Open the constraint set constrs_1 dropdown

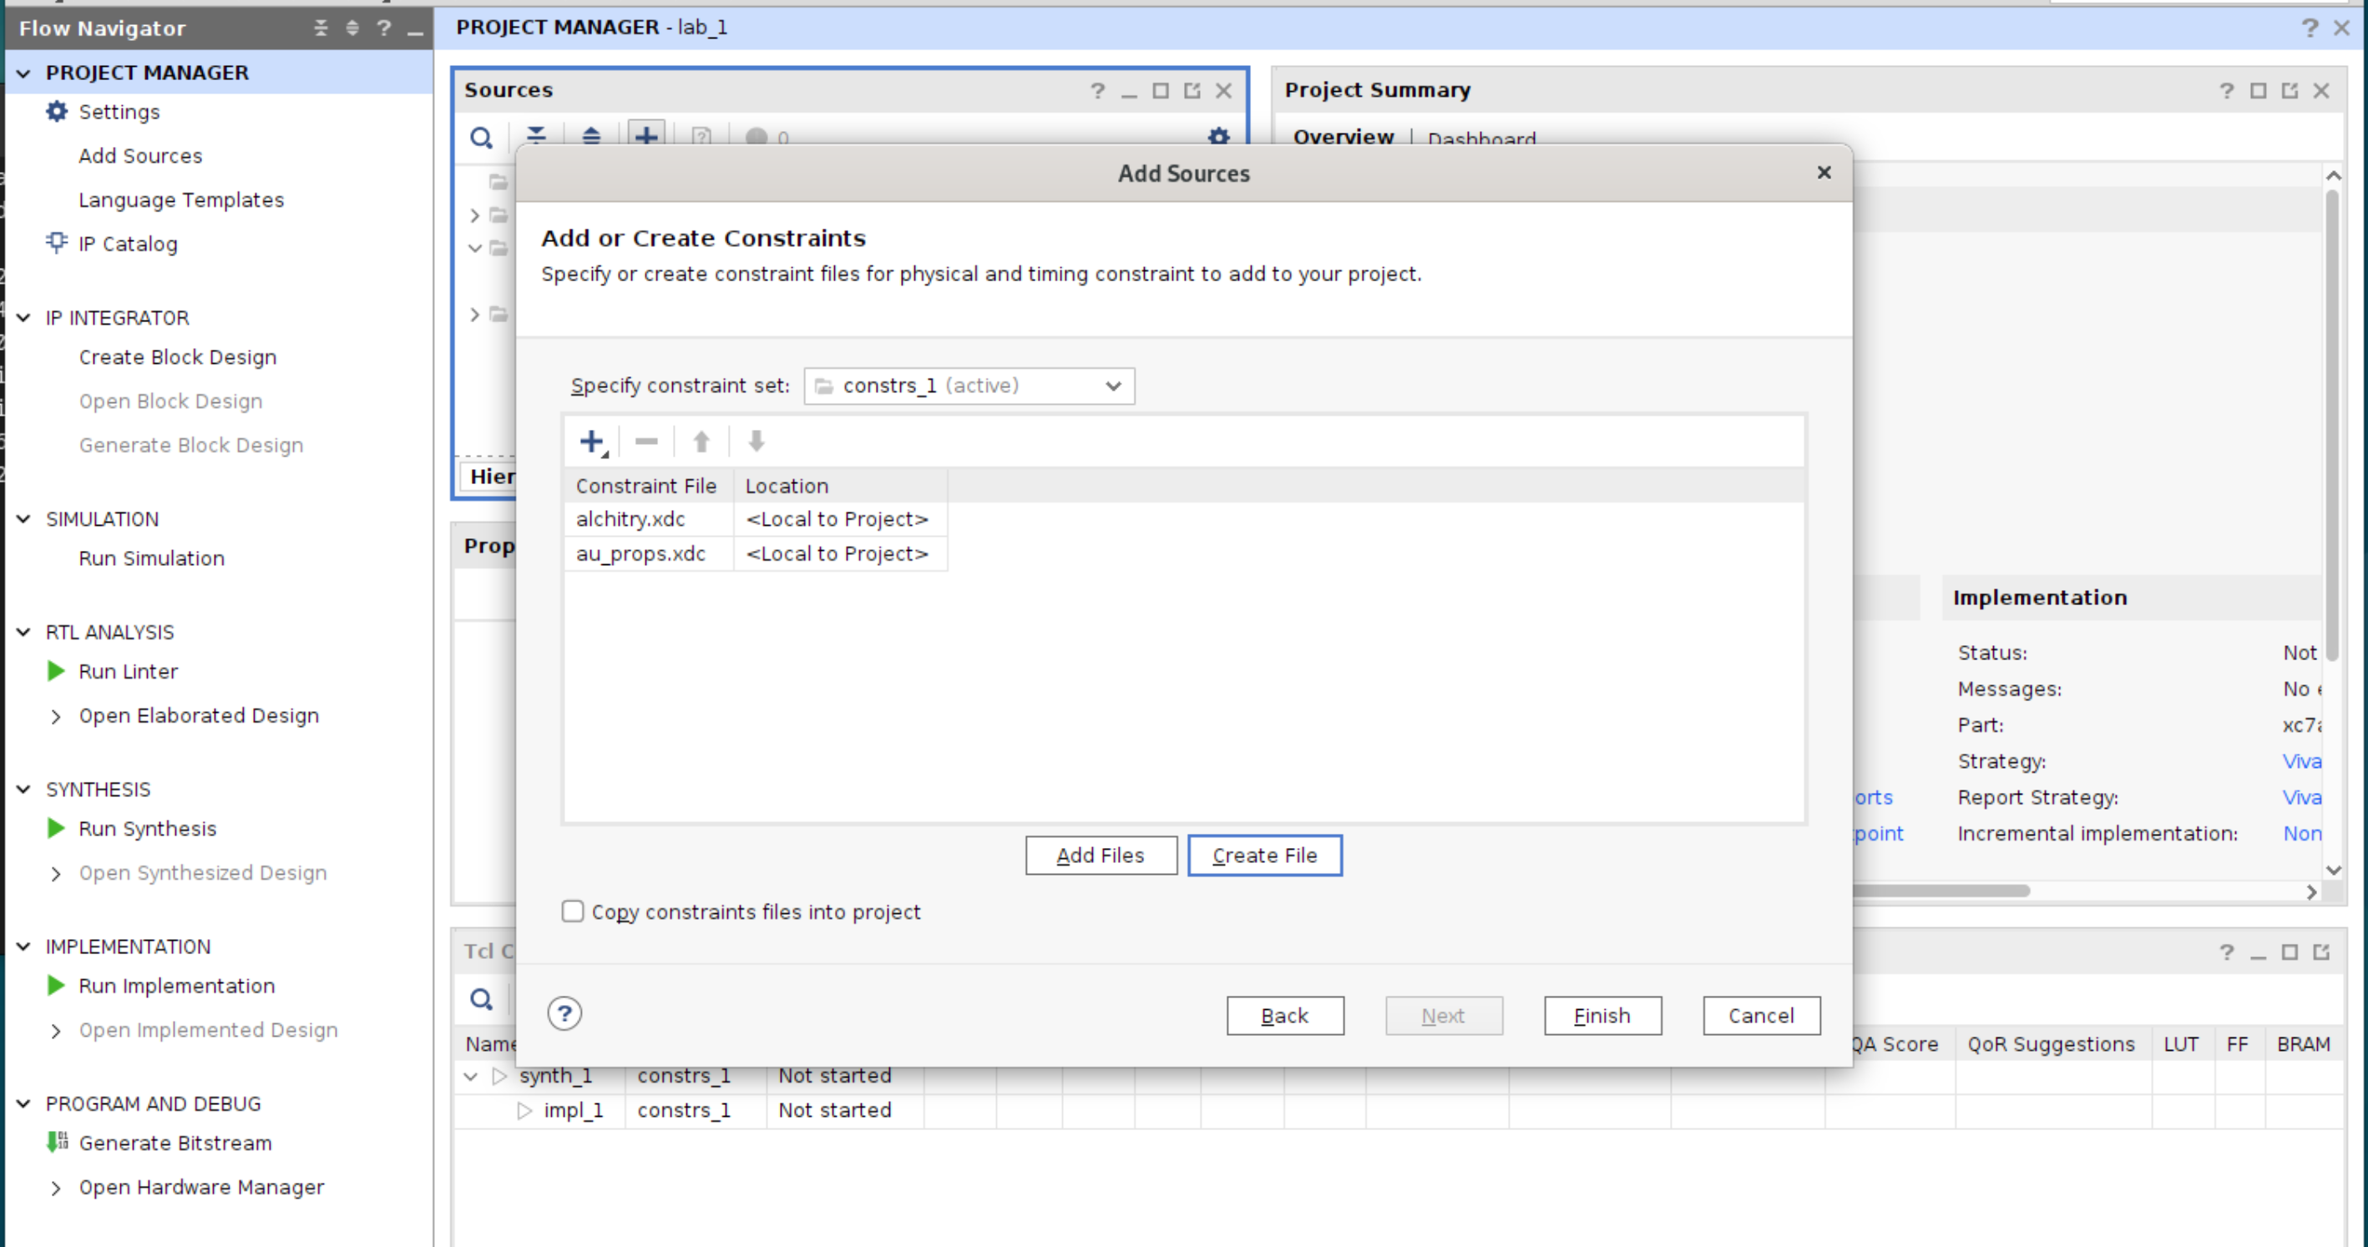(969, 386)
